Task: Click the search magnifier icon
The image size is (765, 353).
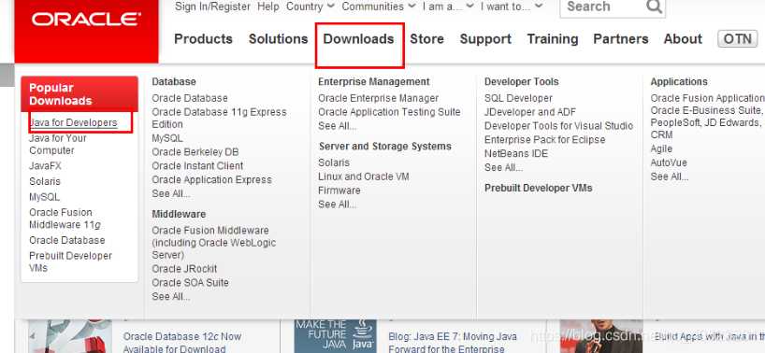Action: click(x=654, y=7)
